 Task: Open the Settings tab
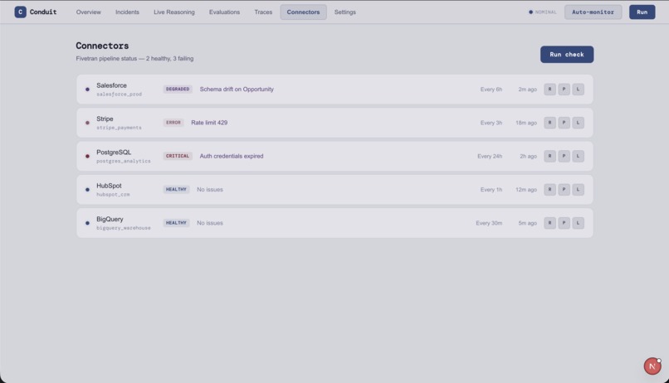point(345,12)
